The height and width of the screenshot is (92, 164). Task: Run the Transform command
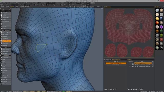point(6,57)
